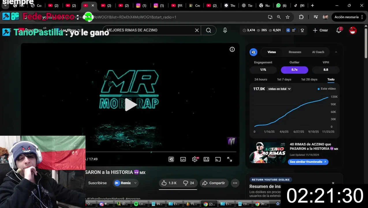
Task: Toggle subtitles in the video player
Action: click(x=183, y=159)
